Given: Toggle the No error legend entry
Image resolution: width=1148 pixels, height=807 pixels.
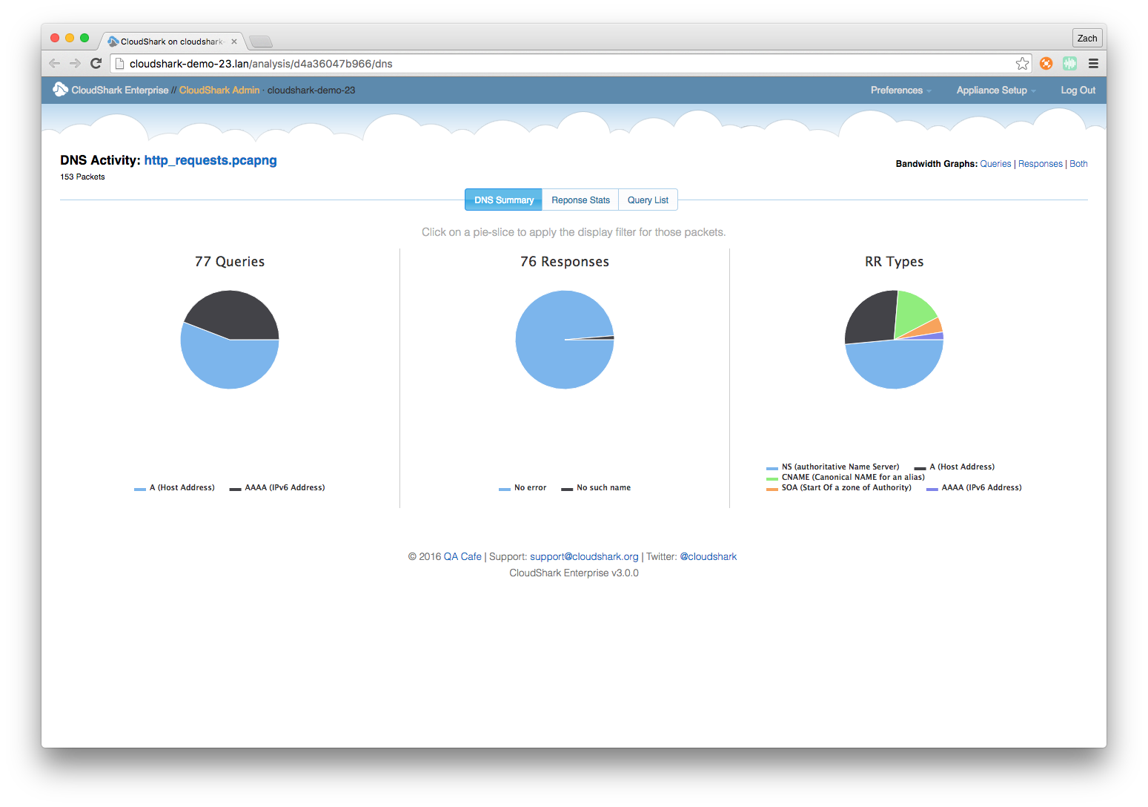Looking at the screenshot, I should pos(522,488).
